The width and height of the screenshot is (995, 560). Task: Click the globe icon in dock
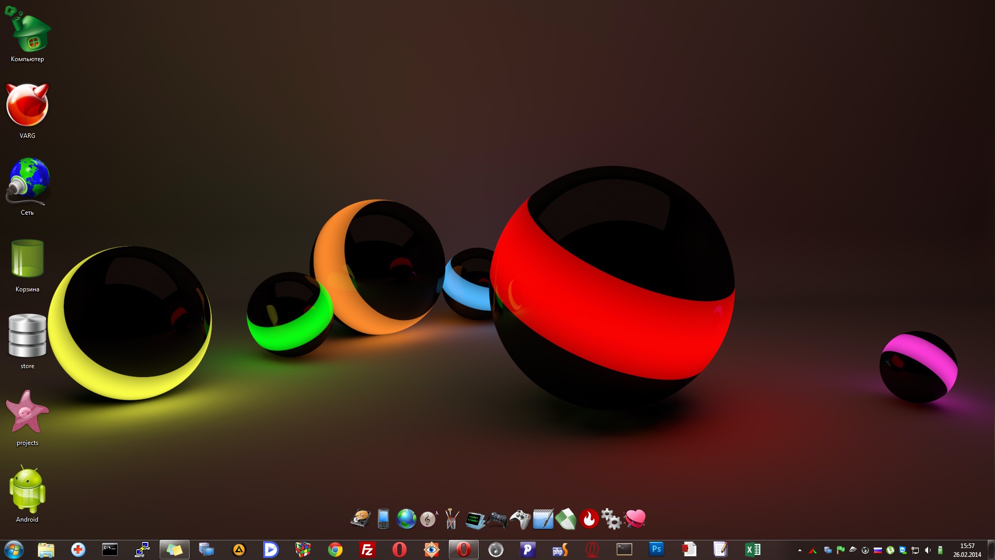pos(406,519)
